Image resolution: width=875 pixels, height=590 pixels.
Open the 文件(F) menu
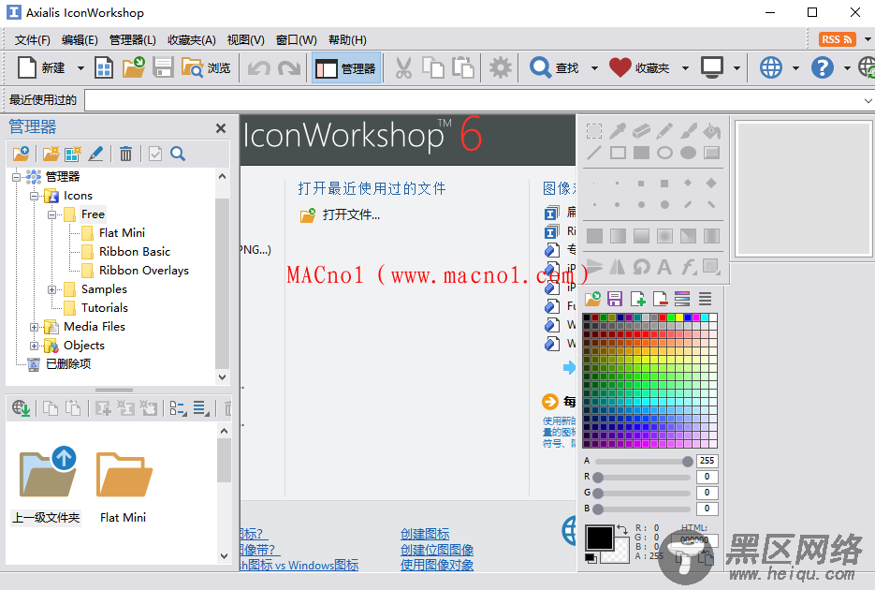33,40
